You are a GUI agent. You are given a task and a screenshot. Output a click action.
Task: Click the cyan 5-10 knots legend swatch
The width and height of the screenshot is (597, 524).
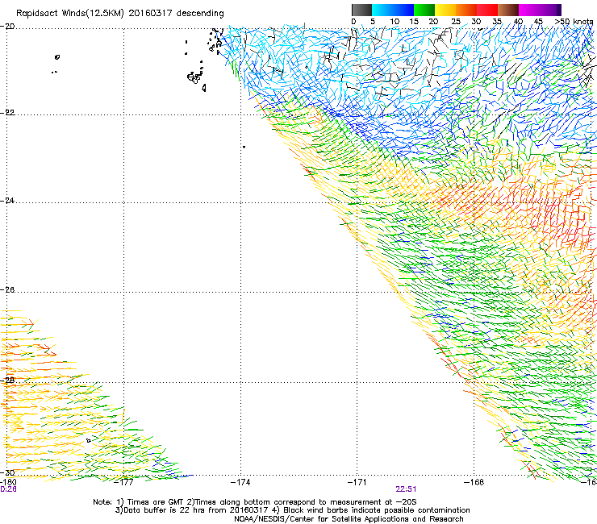[382, 10]
